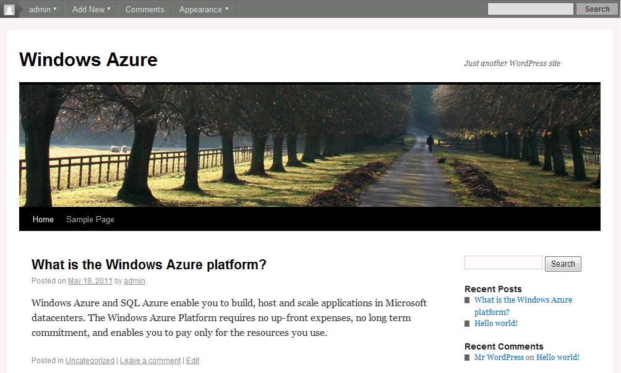Go to the Home menu item
The width and height of the screenshot is (621, 373).
point(43,219)
